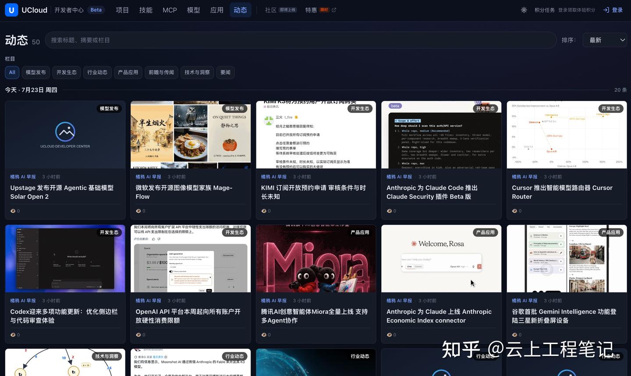Viewport: 631px width, 376px height.
Task: Filter by 开发生态 category chip
Action: (x=67, y=73)
